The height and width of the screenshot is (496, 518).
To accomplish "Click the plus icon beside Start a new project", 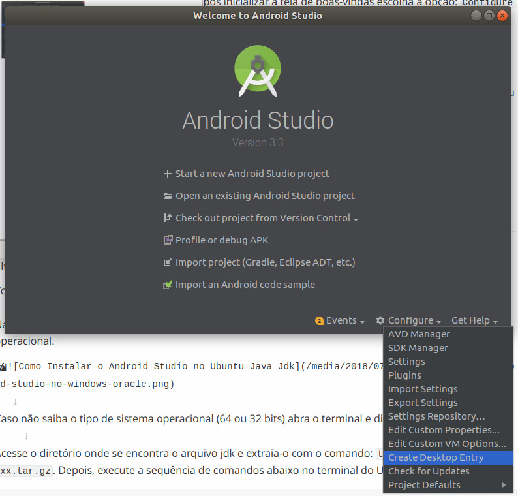I will (x=168, y=174).
